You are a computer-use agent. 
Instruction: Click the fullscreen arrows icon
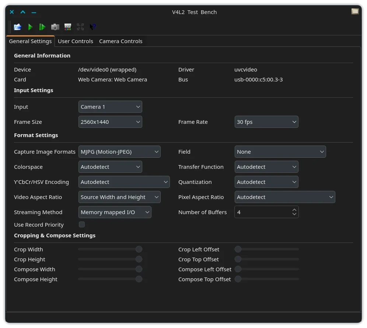click(80, 27)
